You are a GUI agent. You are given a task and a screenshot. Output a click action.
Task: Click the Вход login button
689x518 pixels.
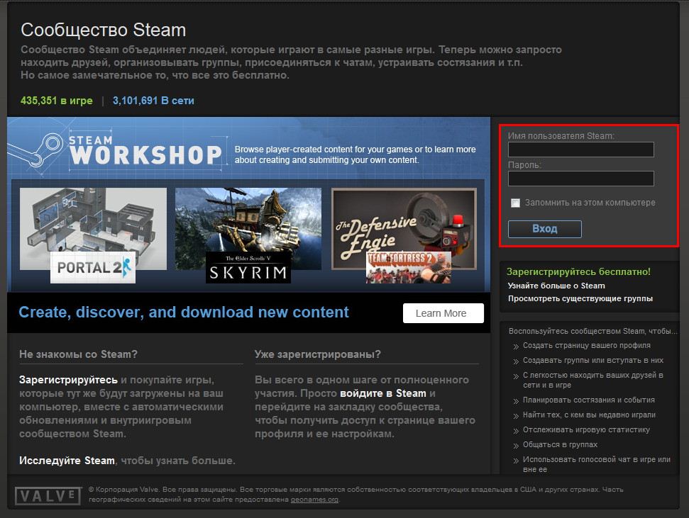(x=545, y=229)
